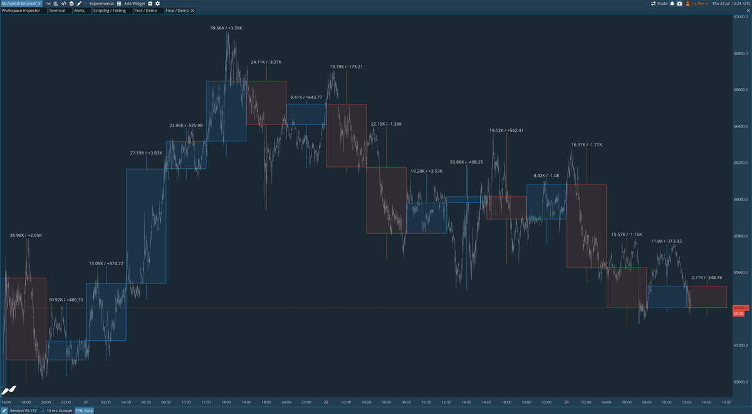The height and width of the screenshot is (414, 752).
Task: Click the 9.41K / +643.77 label
Action: [x=306, y=97]
